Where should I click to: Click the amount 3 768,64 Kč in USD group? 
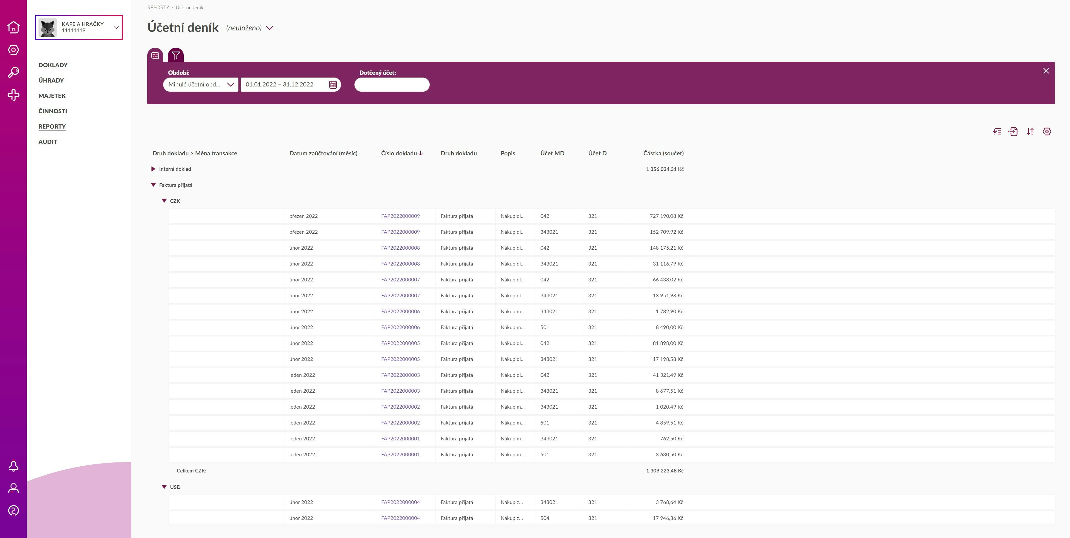pos(669,502)
